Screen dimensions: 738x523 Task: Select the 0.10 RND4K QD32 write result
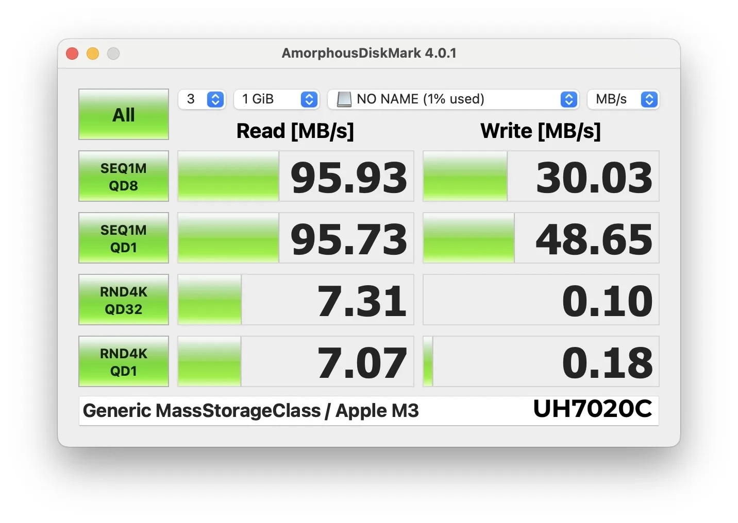click(x=541, y=300)
